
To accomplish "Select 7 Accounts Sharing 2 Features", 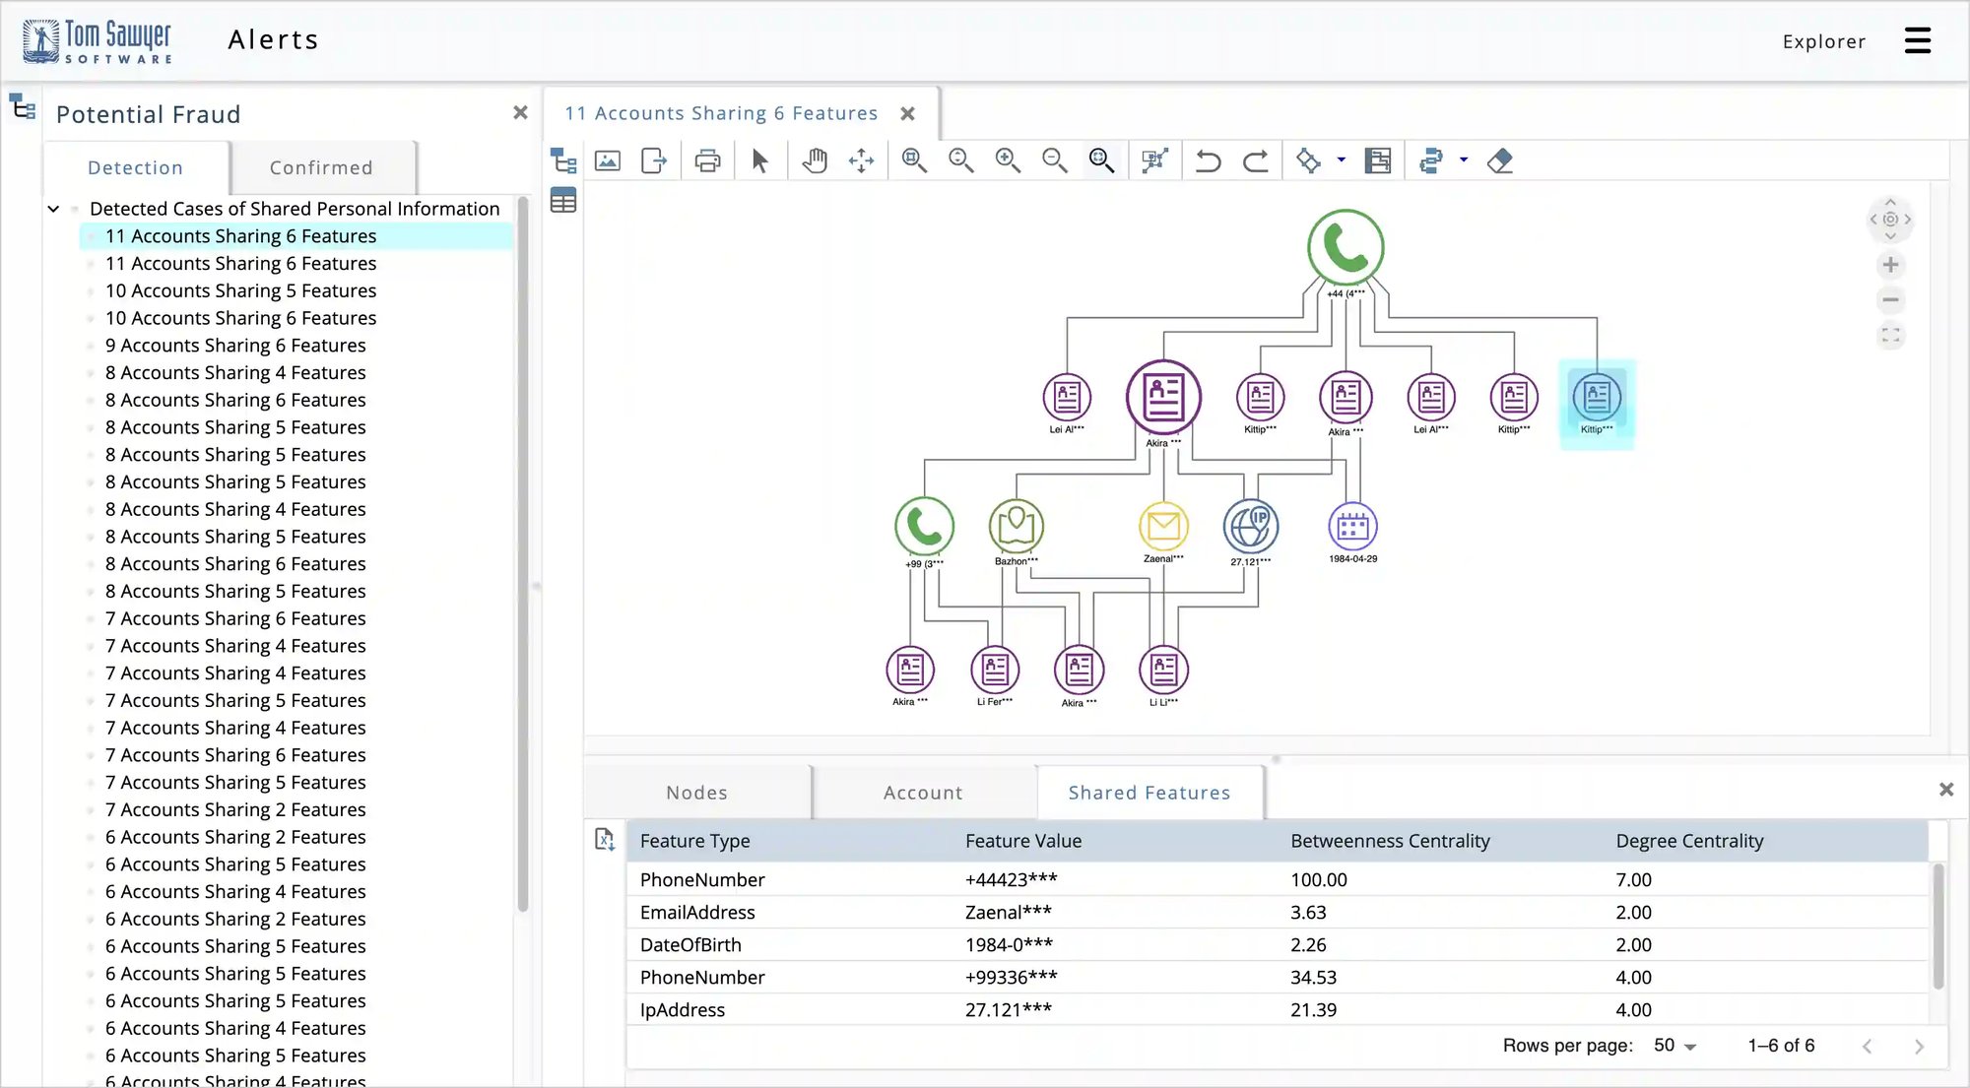I will [x=235, y=809].
